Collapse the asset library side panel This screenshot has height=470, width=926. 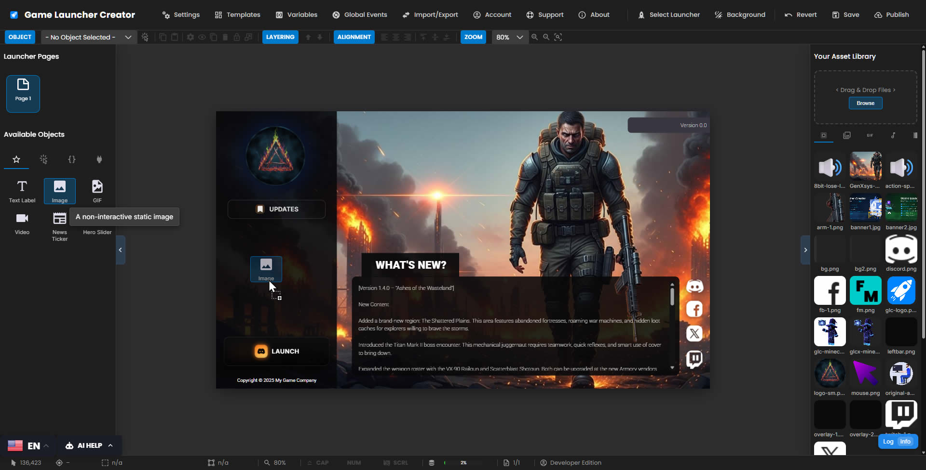pyautogui.click(x=805, y=250)
